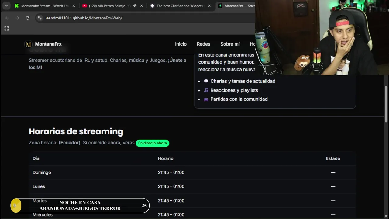The image size is (389, 219).
Task: Open the tab search dropdown arrow
Action: click(6, 6)
